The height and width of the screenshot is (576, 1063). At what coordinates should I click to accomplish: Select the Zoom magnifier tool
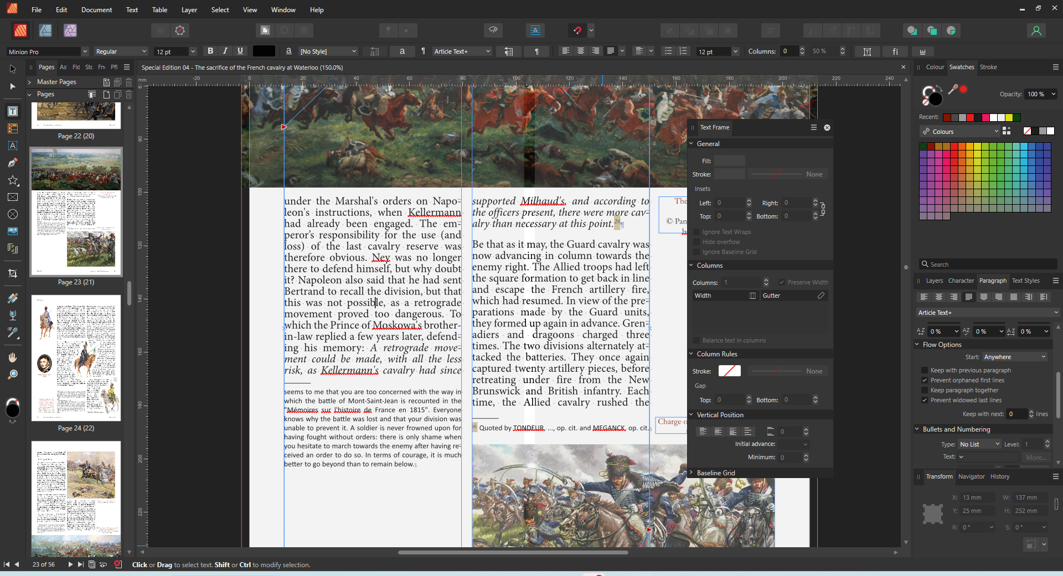(x=13, y=375)
